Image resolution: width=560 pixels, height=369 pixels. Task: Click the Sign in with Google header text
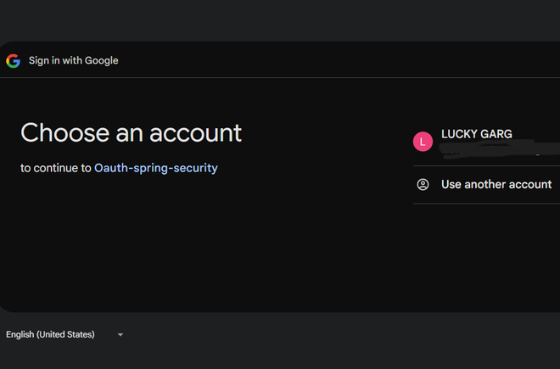tap(74, 61)
